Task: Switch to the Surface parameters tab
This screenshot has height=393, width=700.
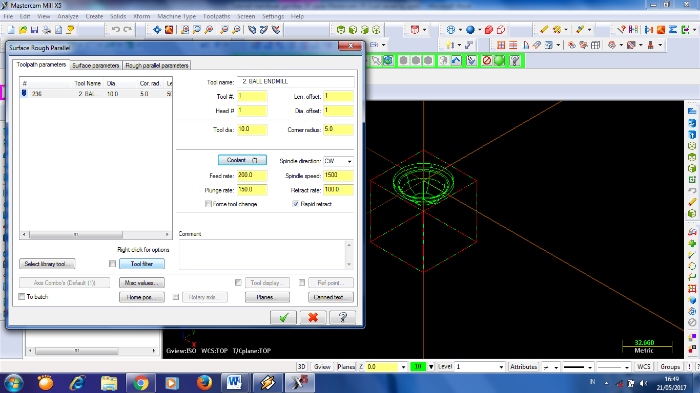Action: (95, 65)
